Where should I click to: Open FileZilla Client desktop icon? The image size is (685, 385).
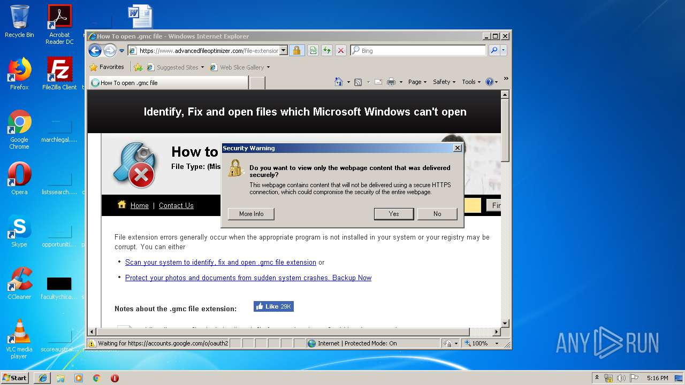pyautogui.click(x=59, y=74)
